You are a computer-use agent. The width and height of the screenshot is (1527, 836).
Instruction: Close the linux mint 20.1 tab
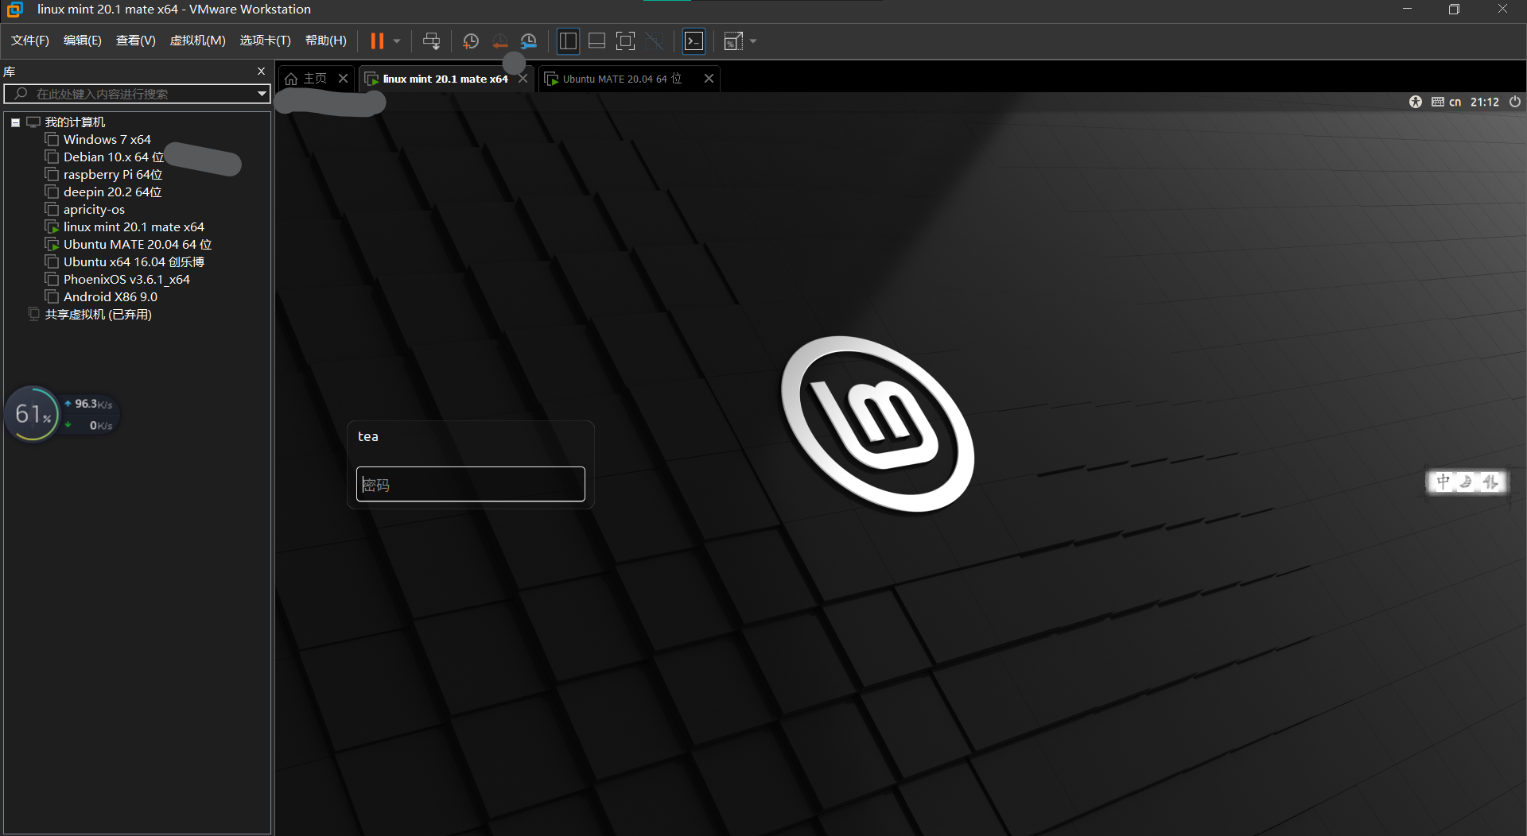click(523, 78)
